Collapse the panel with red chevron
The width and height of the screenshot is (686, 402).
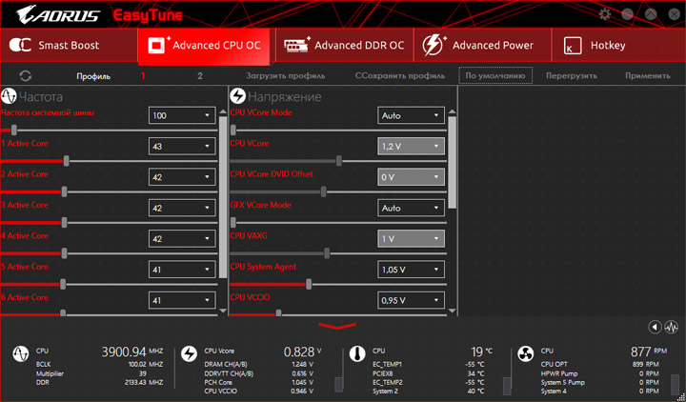(337, 326)
